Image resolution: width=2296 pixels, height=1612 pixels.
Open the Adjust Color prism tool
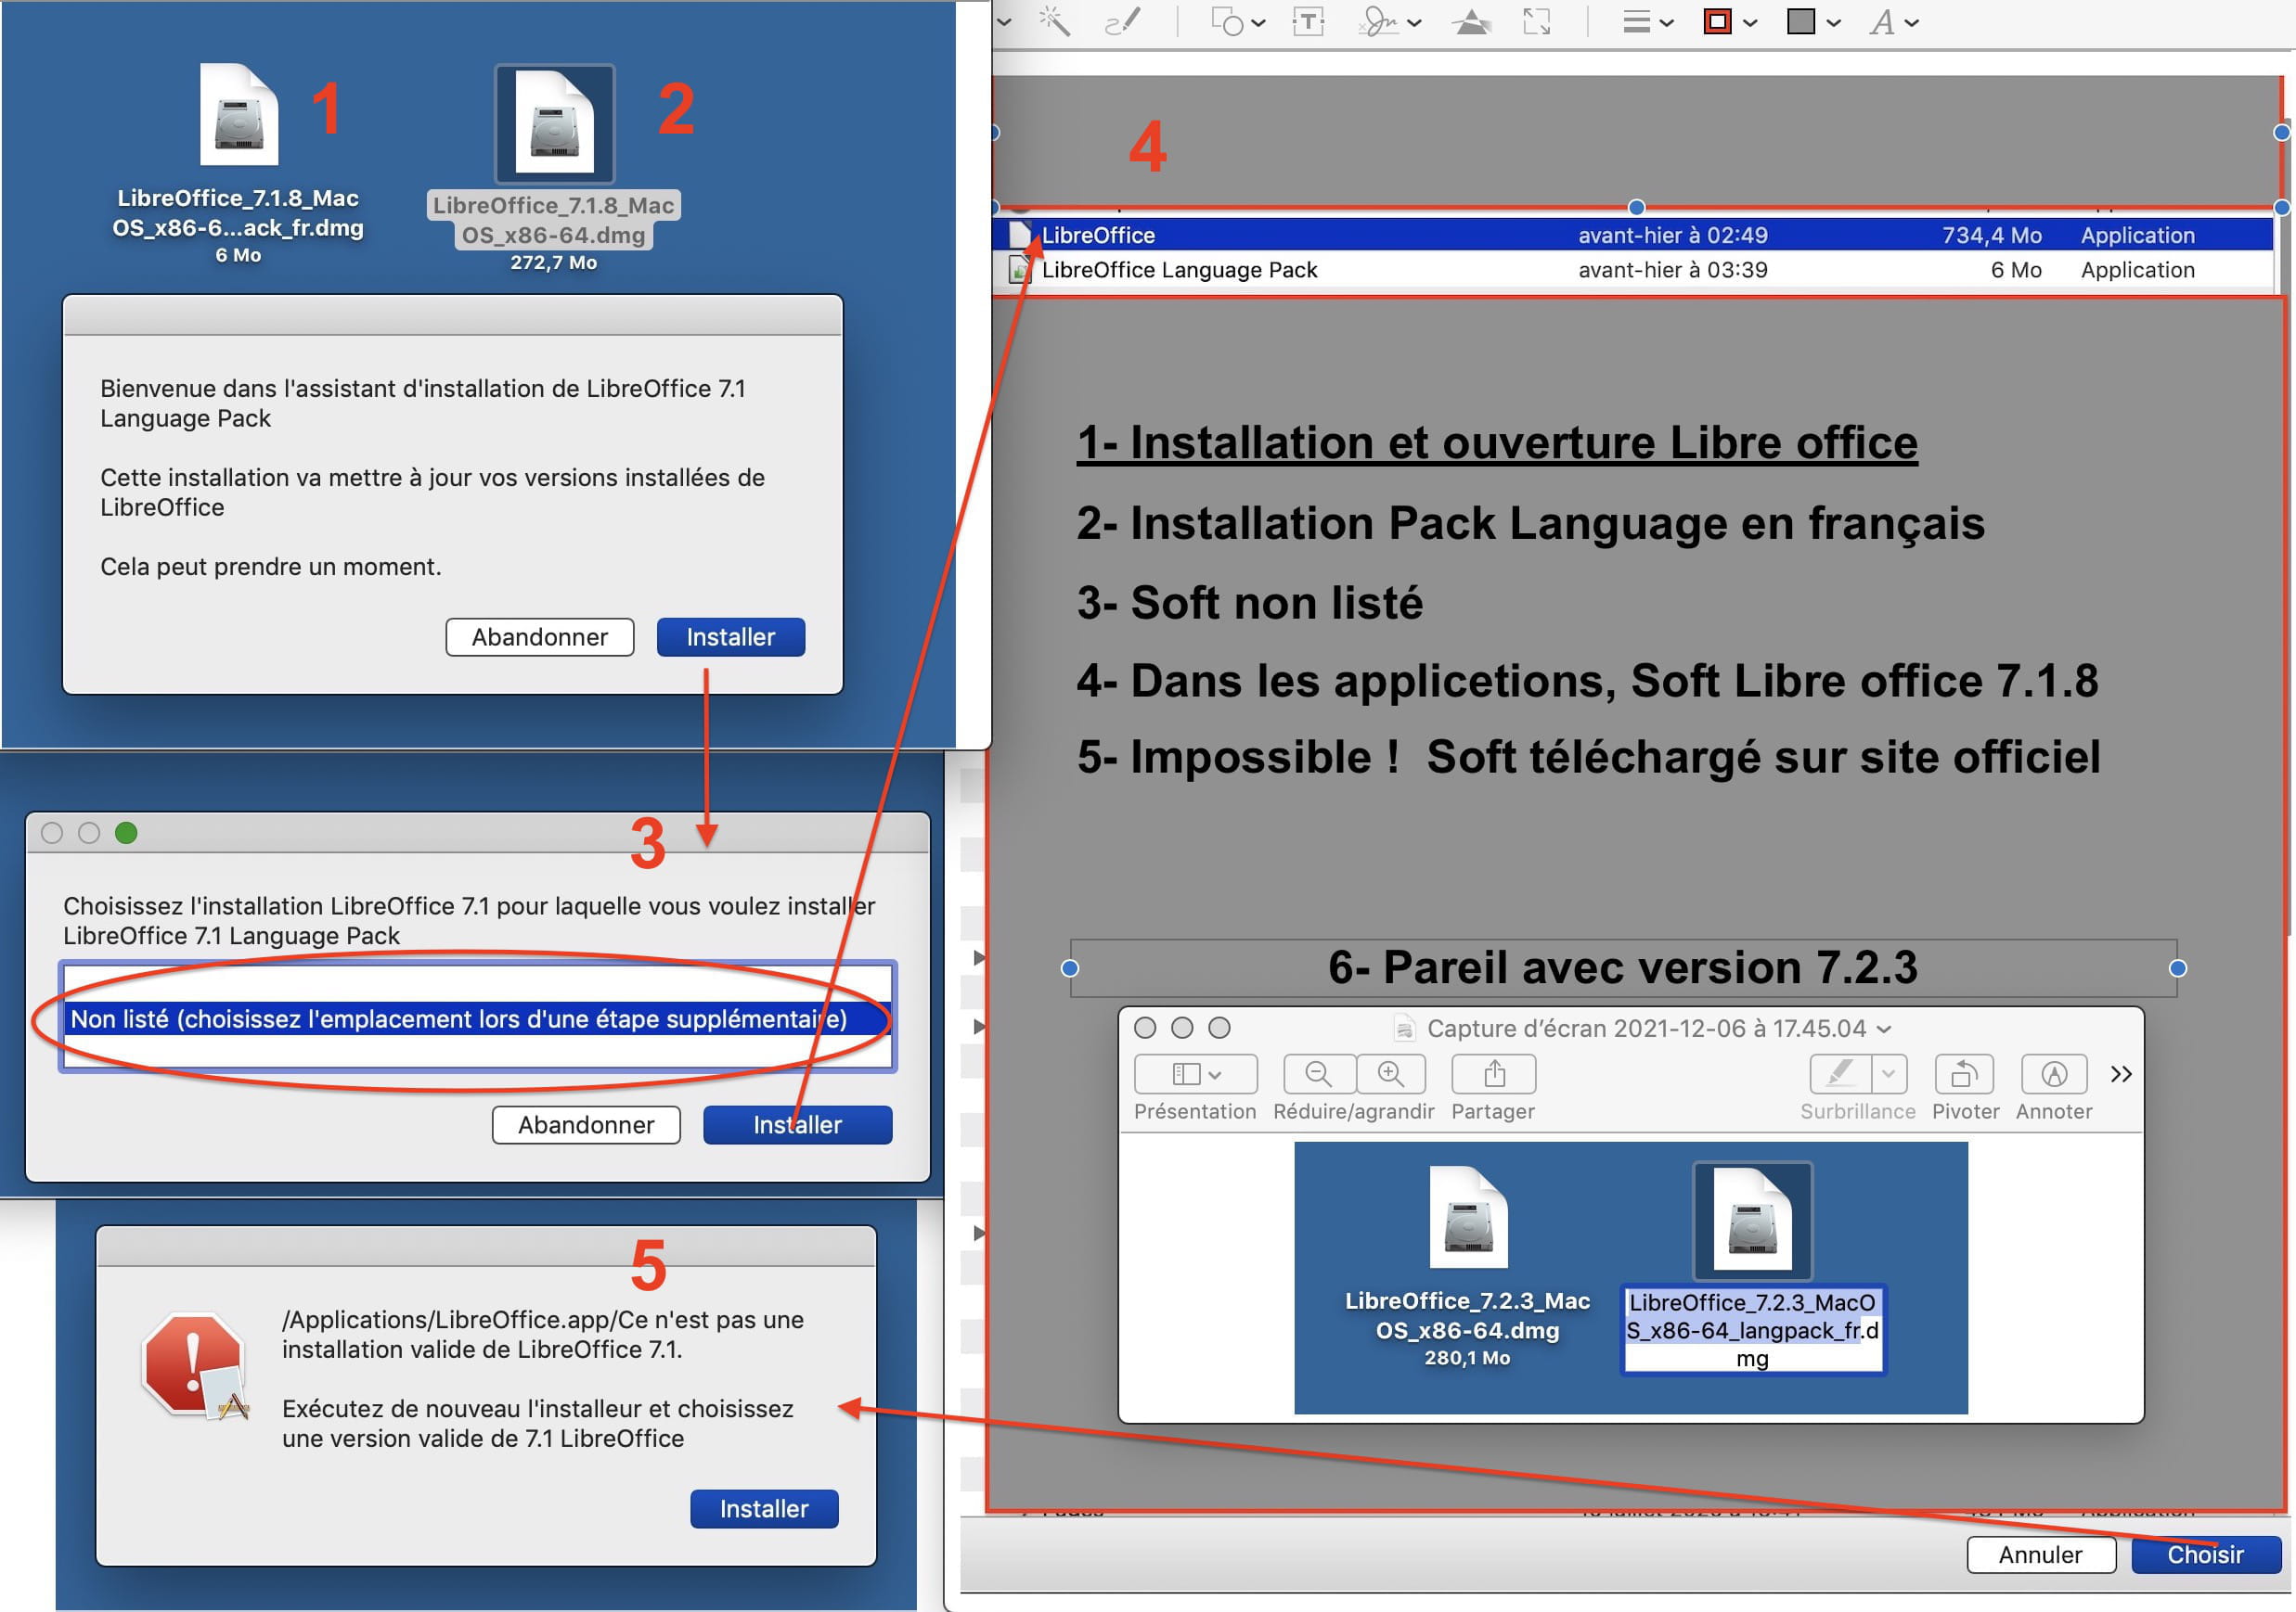1471,21
